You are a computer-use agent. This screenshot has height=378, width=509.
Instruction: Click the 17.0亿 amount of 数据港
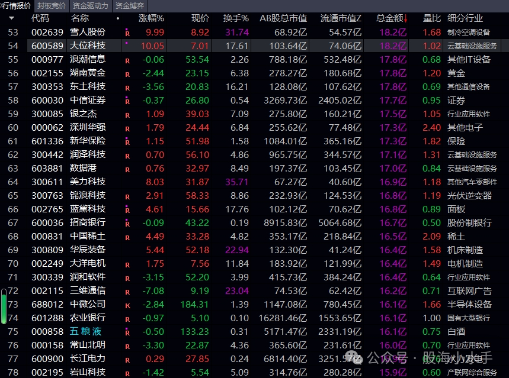click(393, 168)
